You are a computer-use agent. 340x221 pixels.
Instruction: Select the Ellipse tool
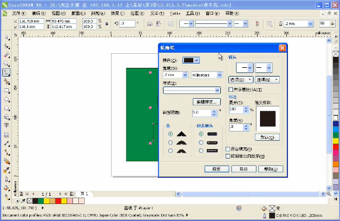click(7, 99)
